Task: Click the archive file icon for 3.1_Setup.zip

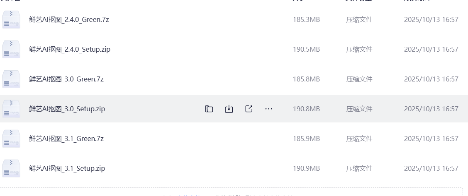Action: tap(11, 168)
